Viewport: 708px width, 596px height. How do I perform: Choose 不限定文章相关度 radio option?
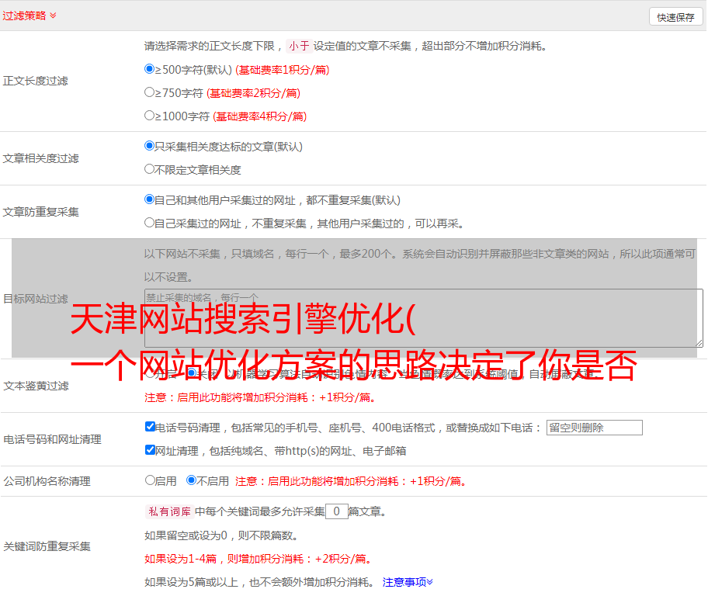coord(150,169)
